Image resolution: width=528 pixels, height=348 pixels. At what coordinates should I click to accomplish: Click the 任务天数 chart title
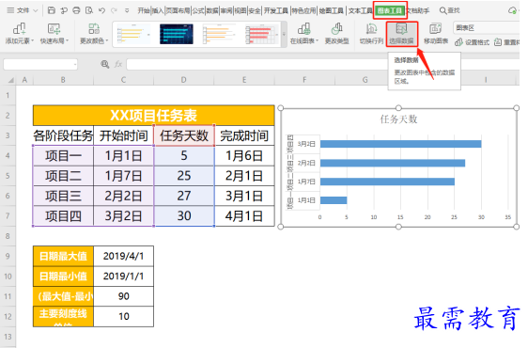tap(398, 119)
